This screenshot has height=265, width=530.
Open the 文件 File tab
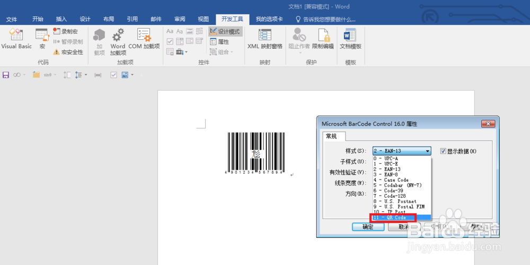pyautogui.click(x=12, y=19)
